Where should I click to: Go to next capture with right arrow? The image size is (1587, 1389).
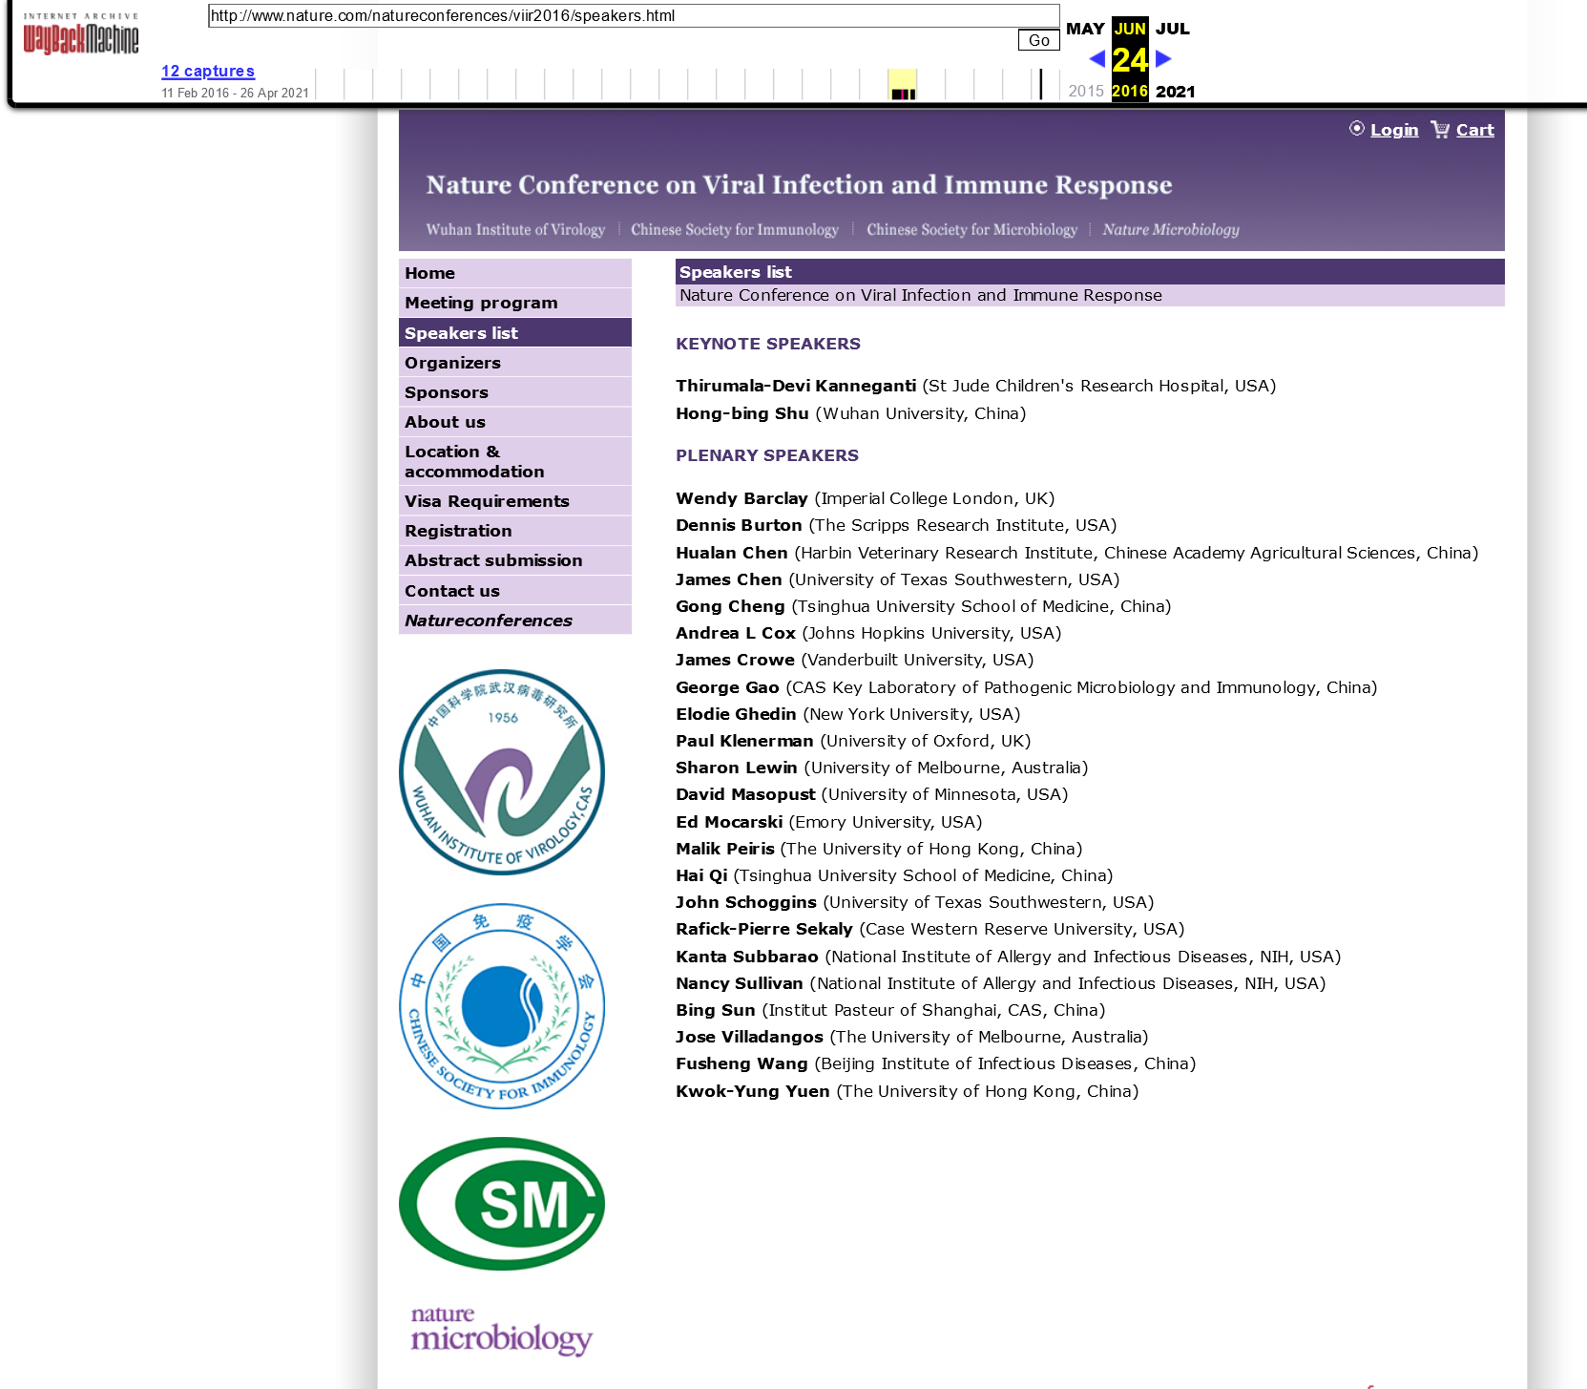pyautogui.click(x=1163, y=59)
